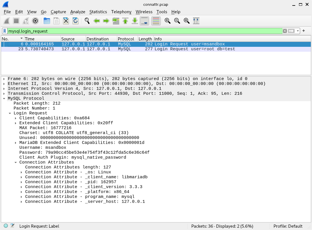Open capture options gear icon
This screenshot has width=312, height=230.
click(35, 21)
